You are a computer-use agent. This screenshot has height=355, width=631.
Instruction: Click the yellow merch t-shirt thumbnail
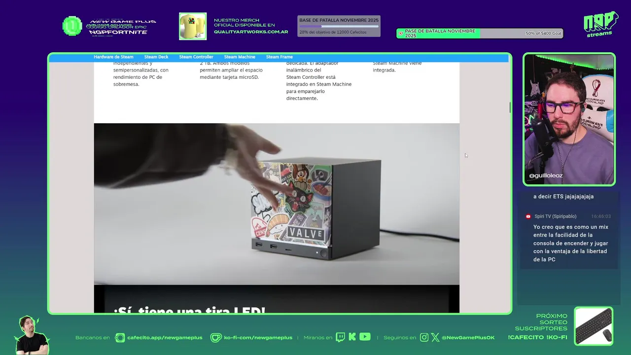pos(193,27)
